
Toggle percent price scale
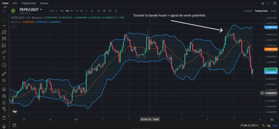tap(263, 125)
